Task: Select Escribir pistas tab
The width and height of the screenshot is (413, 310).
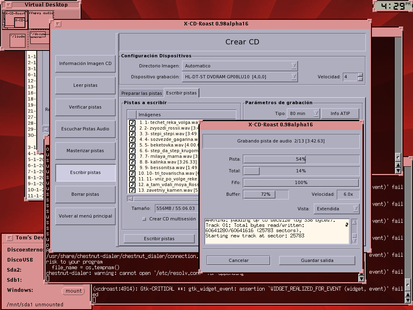Action: tap(181, 93)
